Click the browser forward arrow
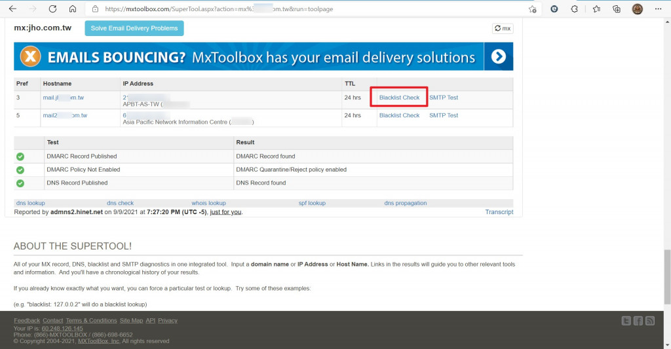 point(33,9)
